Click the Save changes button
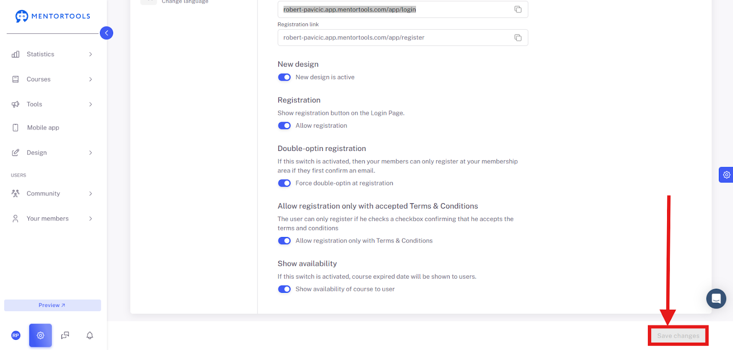This screenshot has height=350, width=733. pyautogui.click(x=678, y=336)
